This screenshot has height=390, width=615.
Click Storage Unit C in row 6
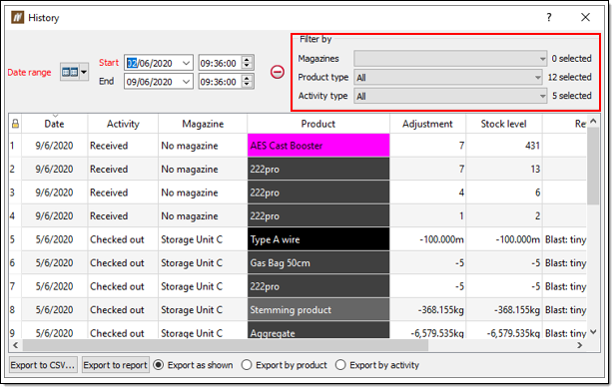coord(192,263)
